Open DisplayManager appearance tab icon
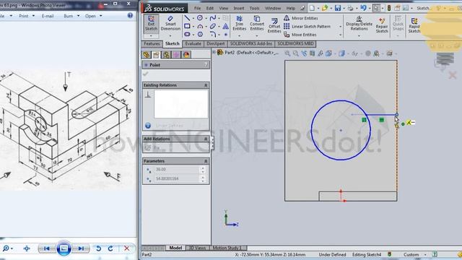The image size is (462, 260). (x=186, y=55)
